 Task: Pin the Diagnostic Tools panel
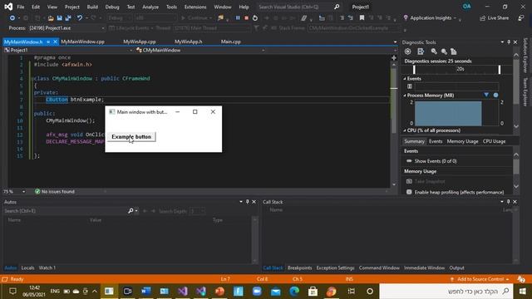[509, 42]
